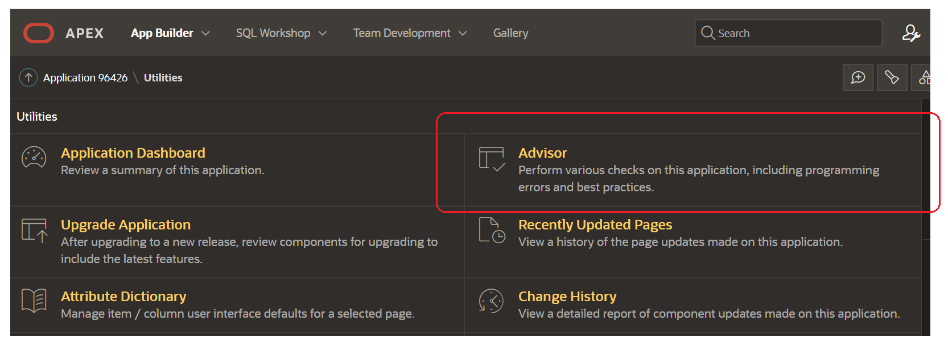Click the magnifier icon in Search

tap(707, 33)
